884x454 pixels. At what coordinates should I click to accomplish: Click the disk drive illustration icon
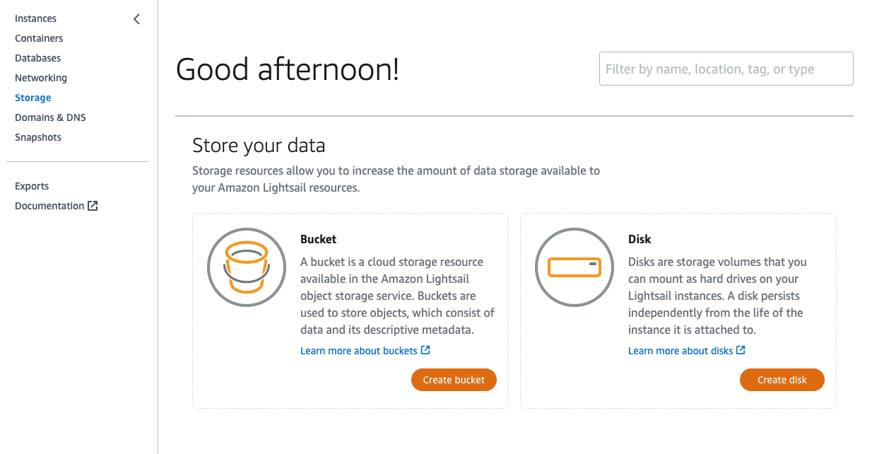(574, 267)
